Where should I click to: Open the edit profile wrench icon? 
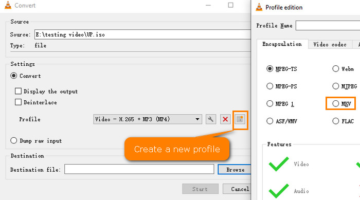click(211, 119)
